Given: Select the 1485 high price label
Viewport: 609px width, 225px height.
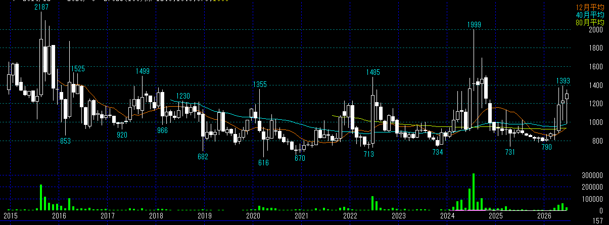Looking at the screenshot, I should (x=373, y=73).
